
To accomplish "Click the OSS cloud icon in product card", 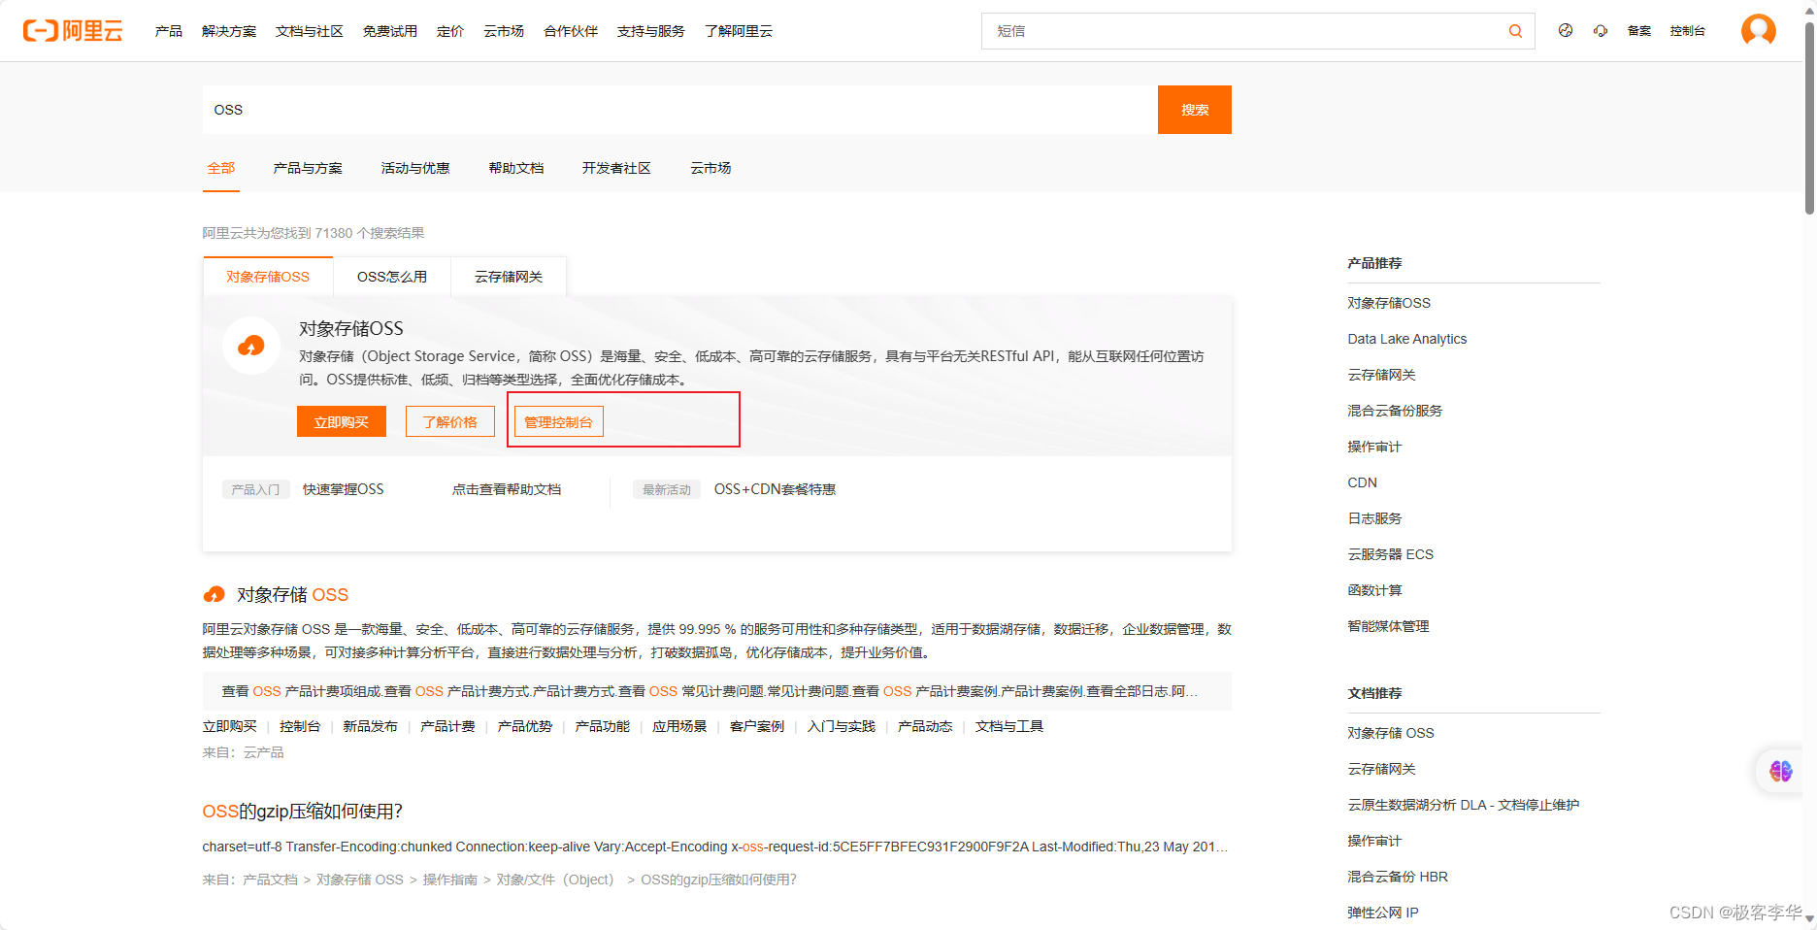I will 251,345.
